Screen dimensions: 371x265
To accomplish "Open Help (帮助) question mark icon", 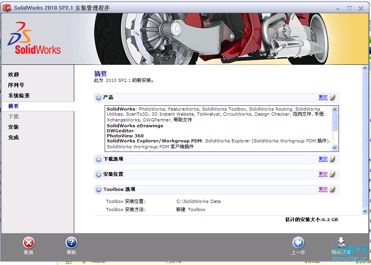I will coord(71,242).
